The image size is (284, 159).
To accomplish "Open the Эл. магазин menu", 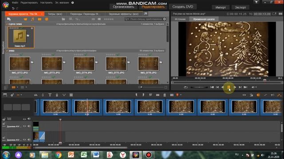I will pyautogui.click(x=62, y=3).
